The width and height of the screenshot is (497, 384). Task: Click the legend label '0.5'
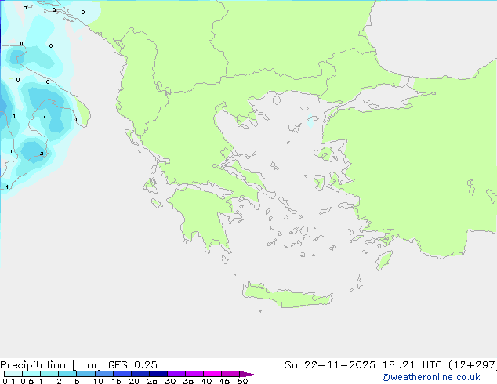point(27,381)
